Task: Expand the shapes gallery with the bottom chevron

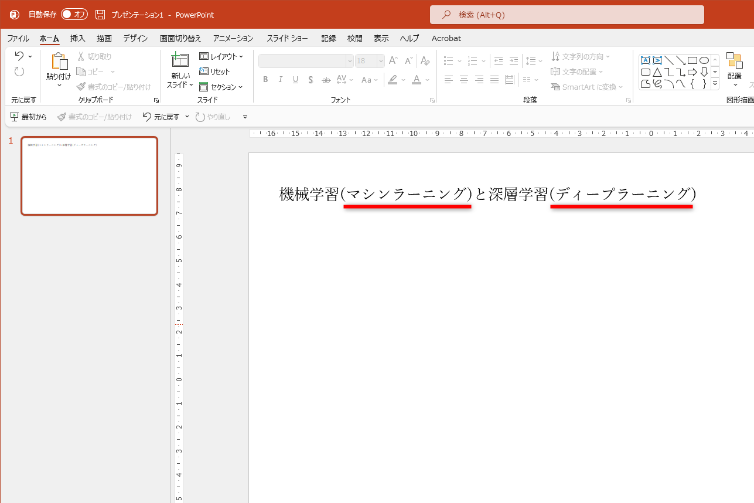Action: click(714, 83)
